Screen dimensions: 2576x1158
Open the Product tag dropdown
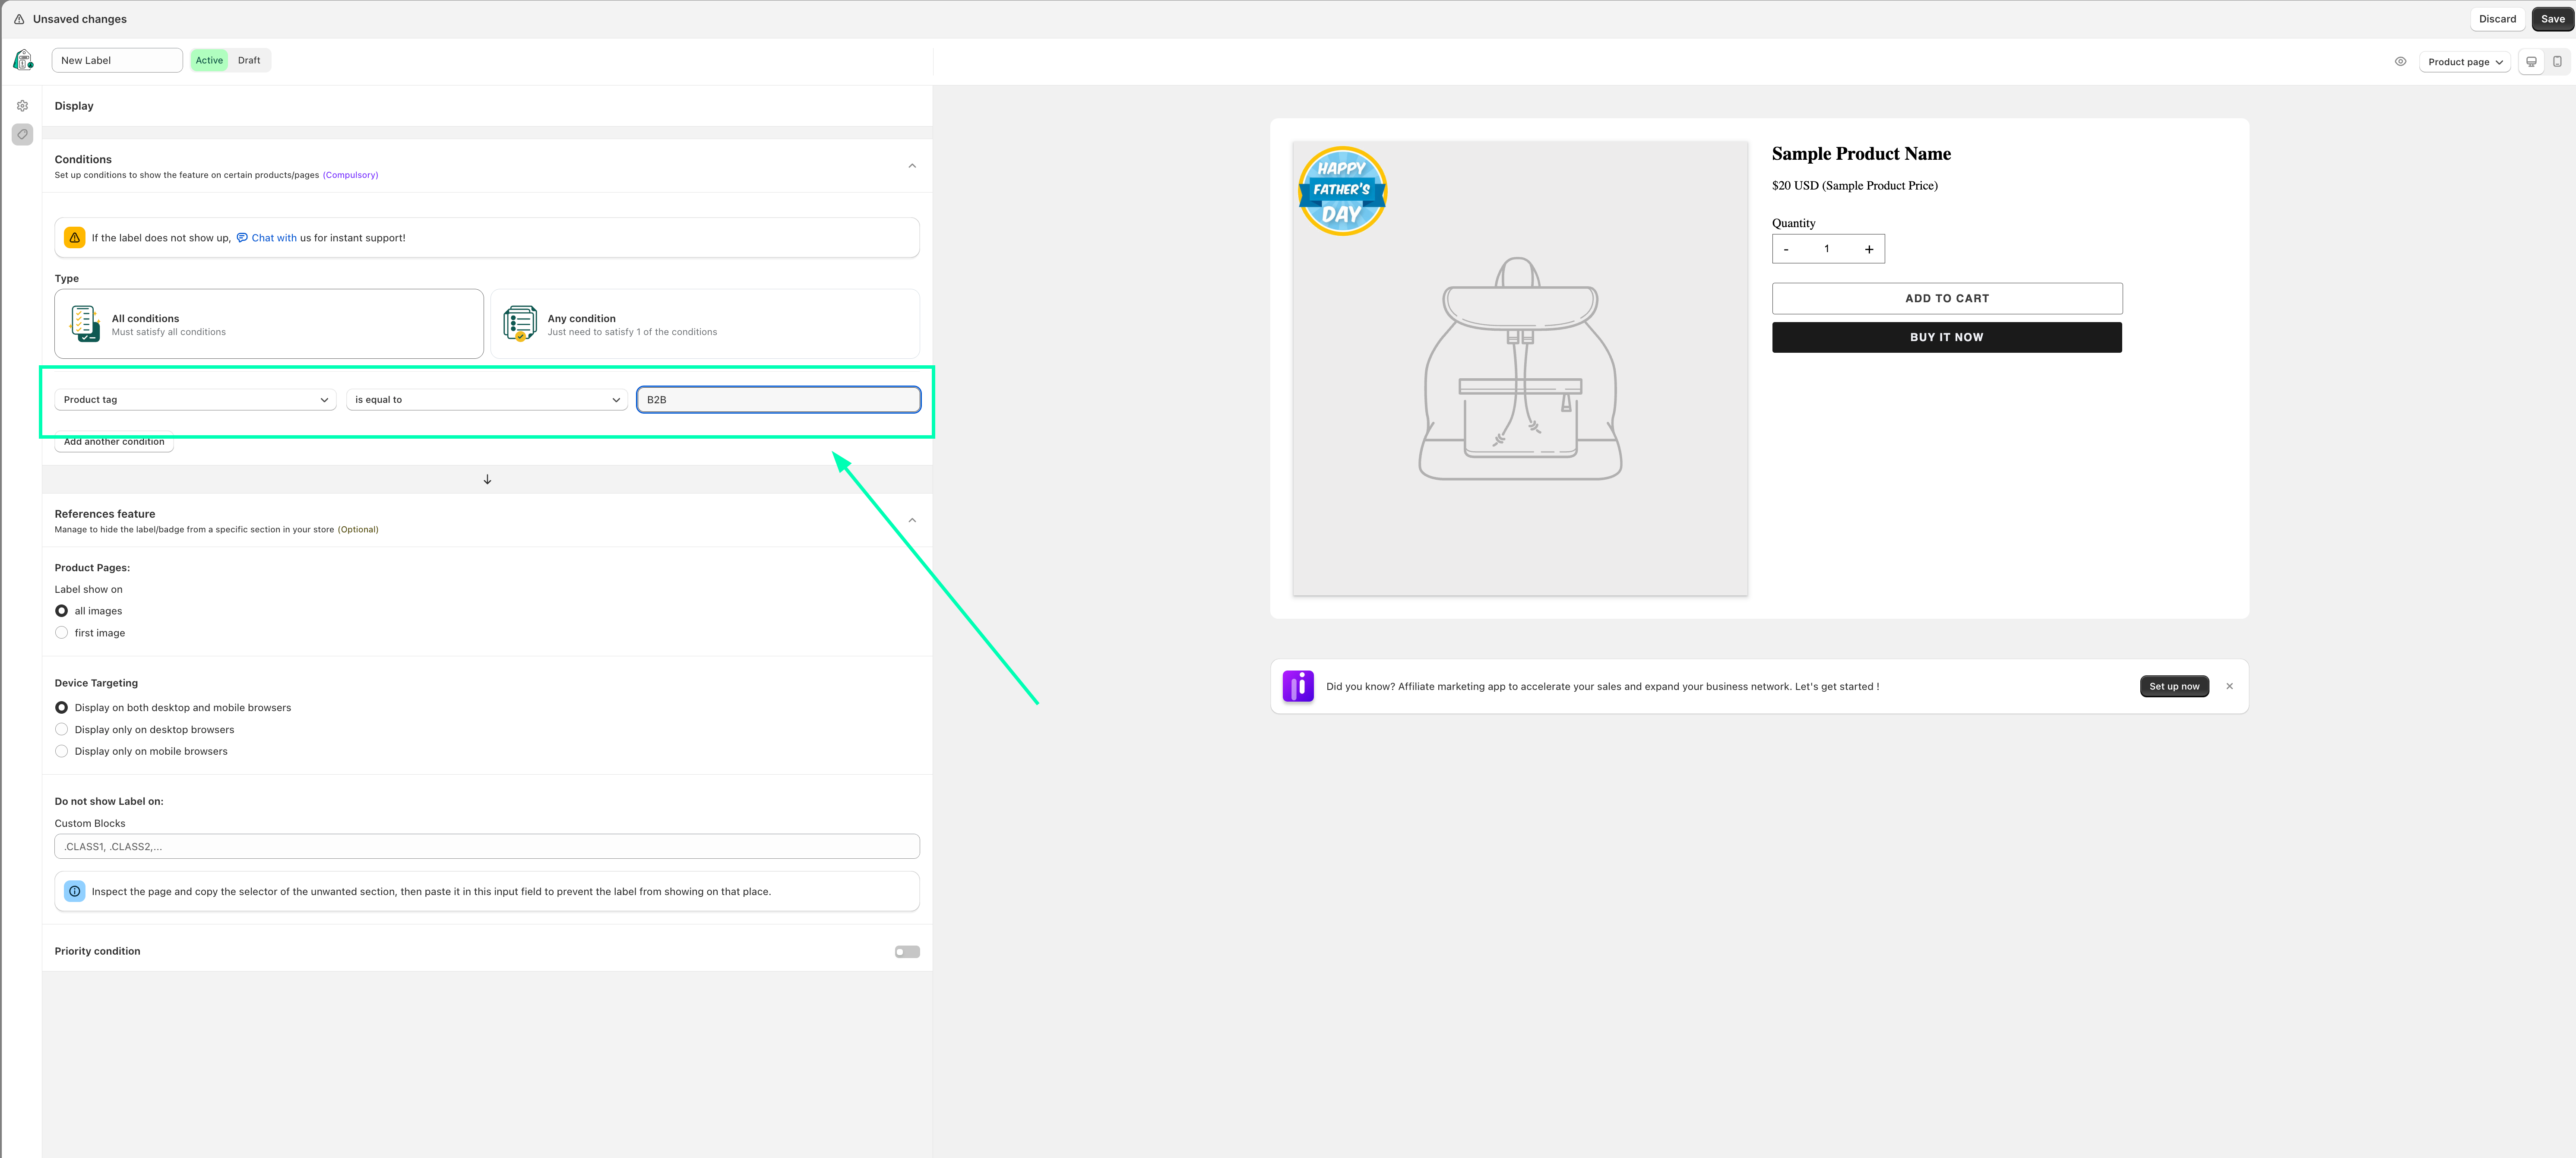coord(195,400)
